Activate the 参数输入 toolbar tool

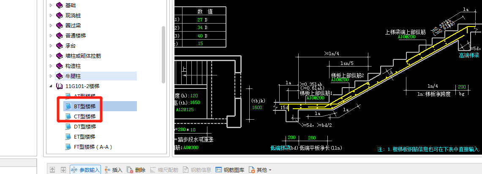click(85, 170)
